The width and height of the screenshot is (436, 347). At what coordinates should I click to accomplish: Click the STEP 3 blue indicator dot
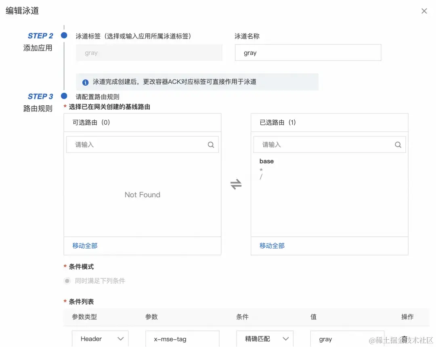coord(63,96)
